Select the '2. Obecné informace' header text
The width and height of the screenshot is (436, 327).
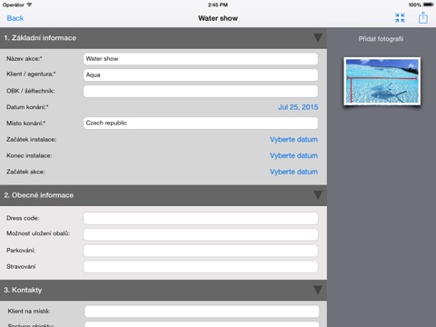point(39,195)
